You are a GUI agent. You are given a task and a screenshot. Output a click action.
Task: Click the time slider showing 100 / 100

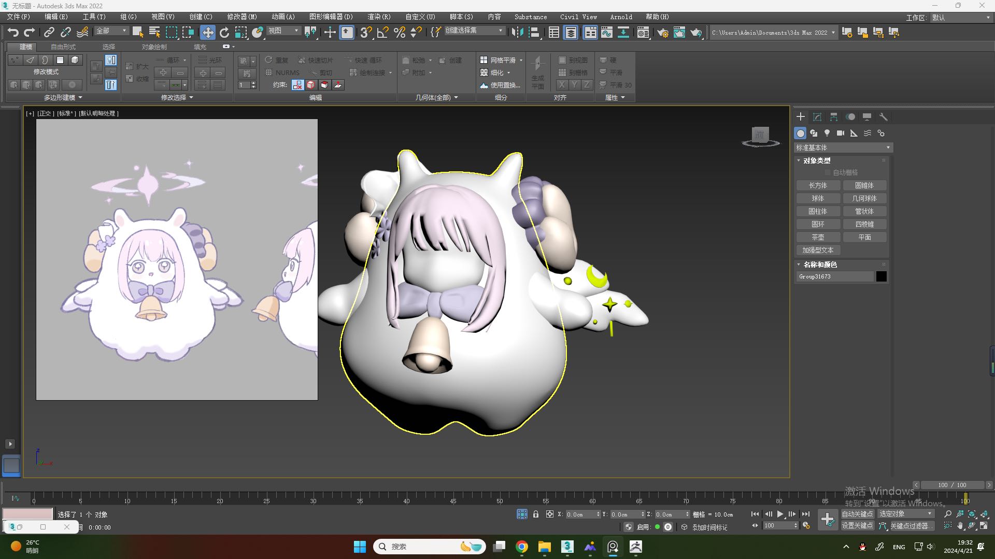pos(952,486)
